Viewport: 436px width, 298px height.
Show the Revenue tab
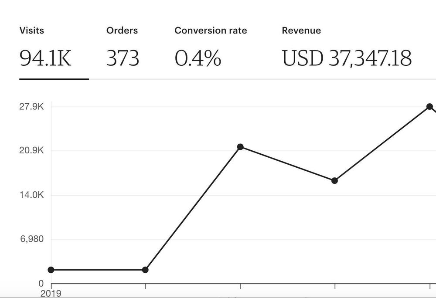[x=301, y=30]
